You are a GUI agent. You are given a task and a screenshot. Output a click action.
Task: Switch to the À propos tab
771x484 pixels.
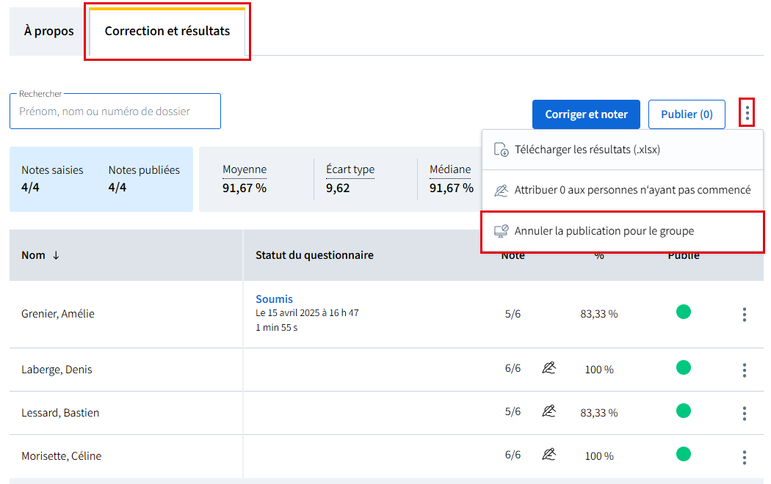click(x=49, y=32)
